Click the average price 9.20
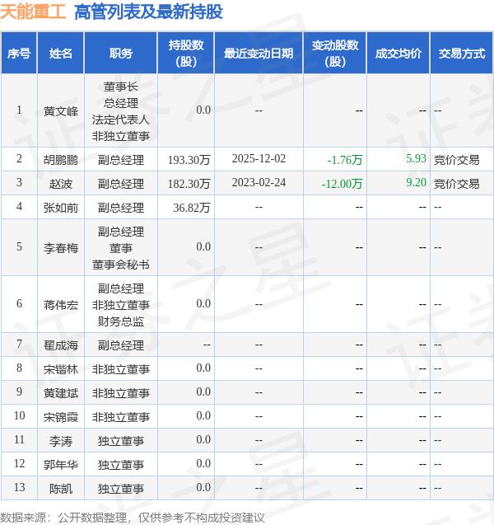The width and height of the screenshot is (494, 525). click(x=416, y=182)
